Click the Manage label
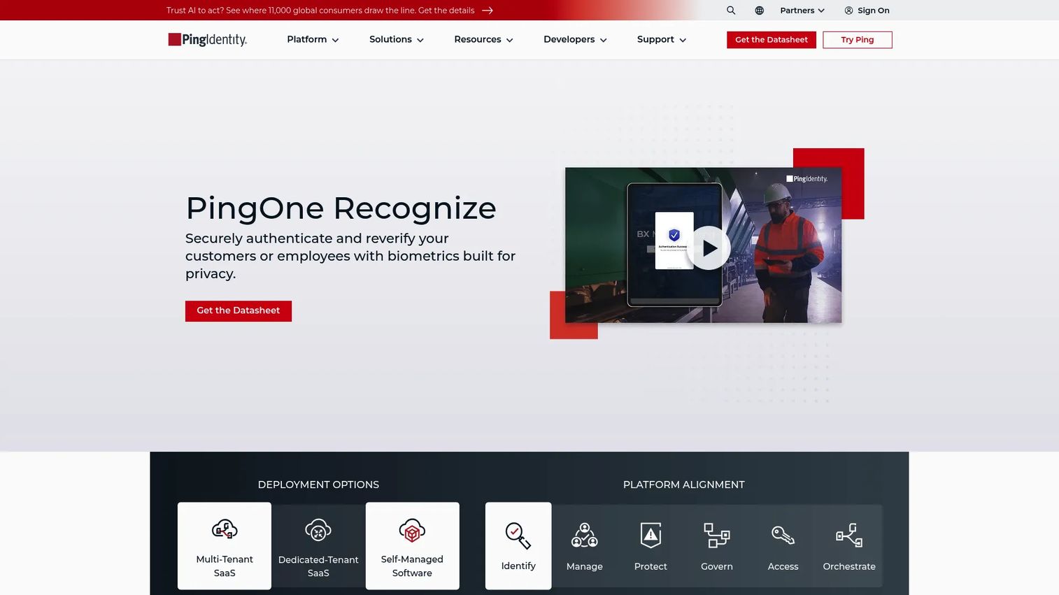 [x=585, y=566]
